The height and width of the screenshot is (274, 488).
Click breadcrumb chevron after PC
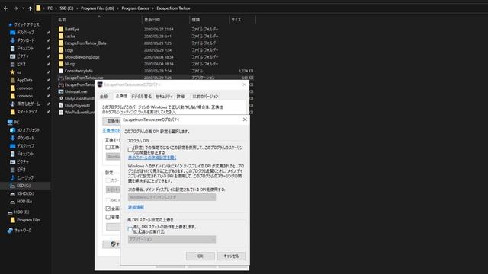point(56,8)
